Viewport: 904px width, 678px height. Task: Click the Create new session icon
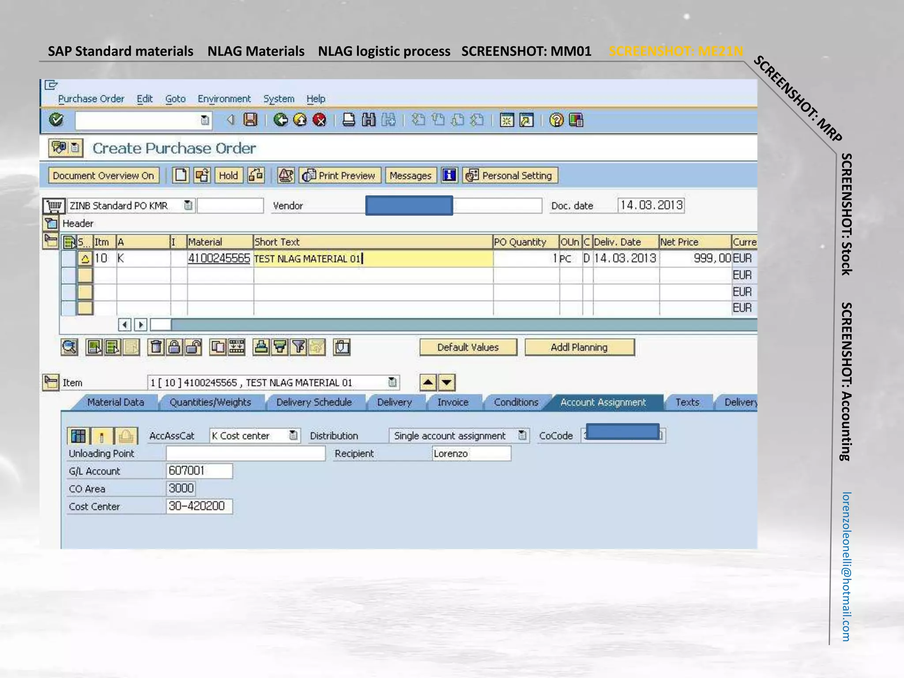pos(507,120)
